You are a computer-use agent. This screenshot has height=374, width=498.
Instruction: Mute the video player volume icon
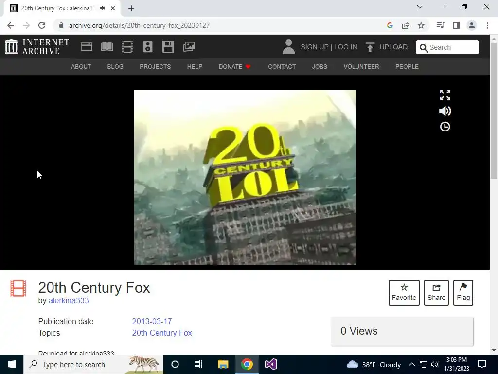coord(445,111)
